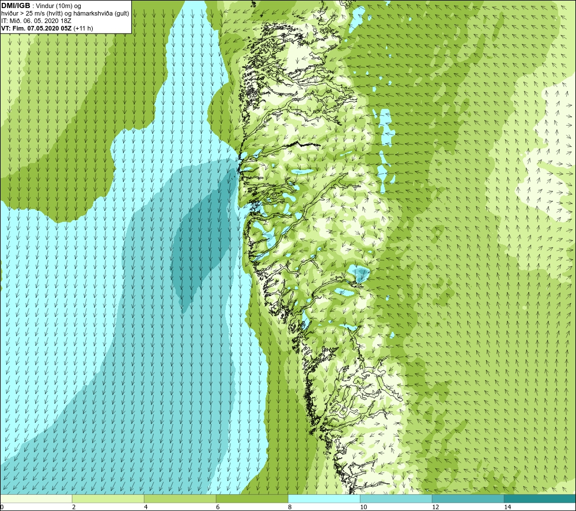Click the '0' scale label

coord(2,508)
